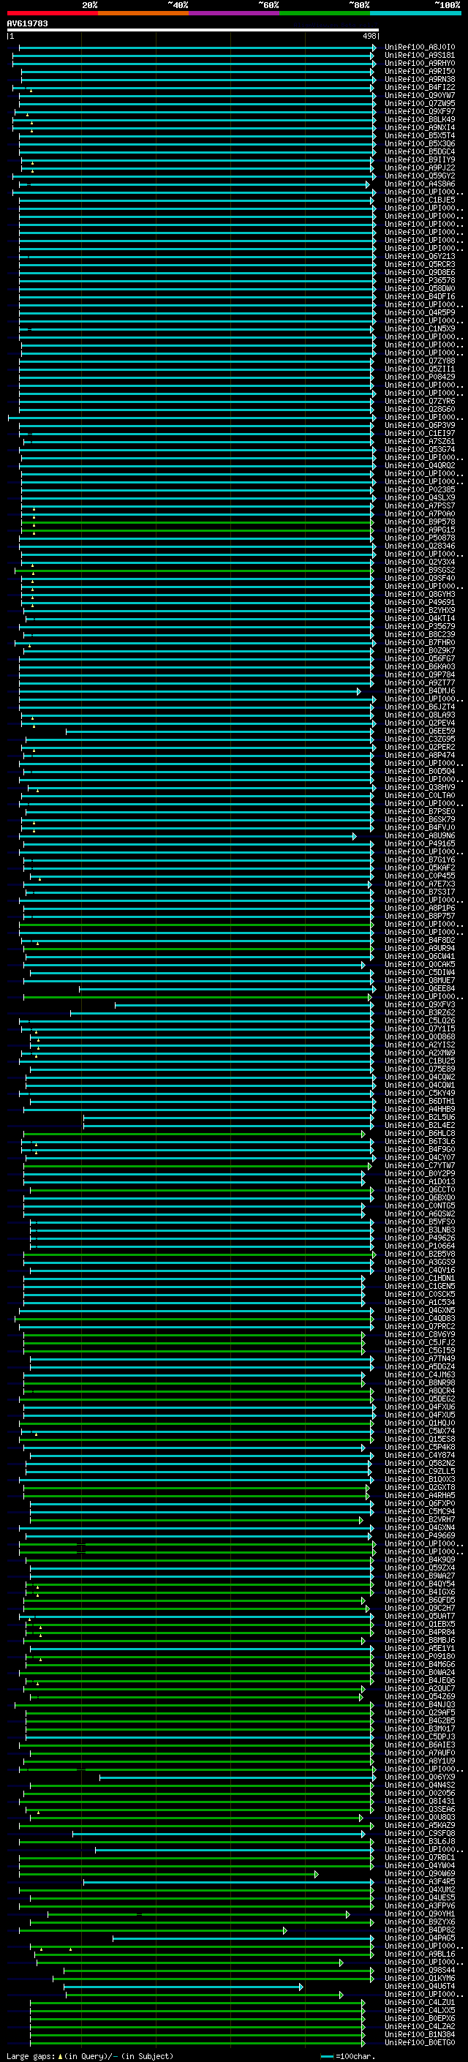Image resolution: width=468 pixels, height=2062 pixels.
Task: Click the UniRef100_B3RZ62 hit label
Action: point(420,1012)
